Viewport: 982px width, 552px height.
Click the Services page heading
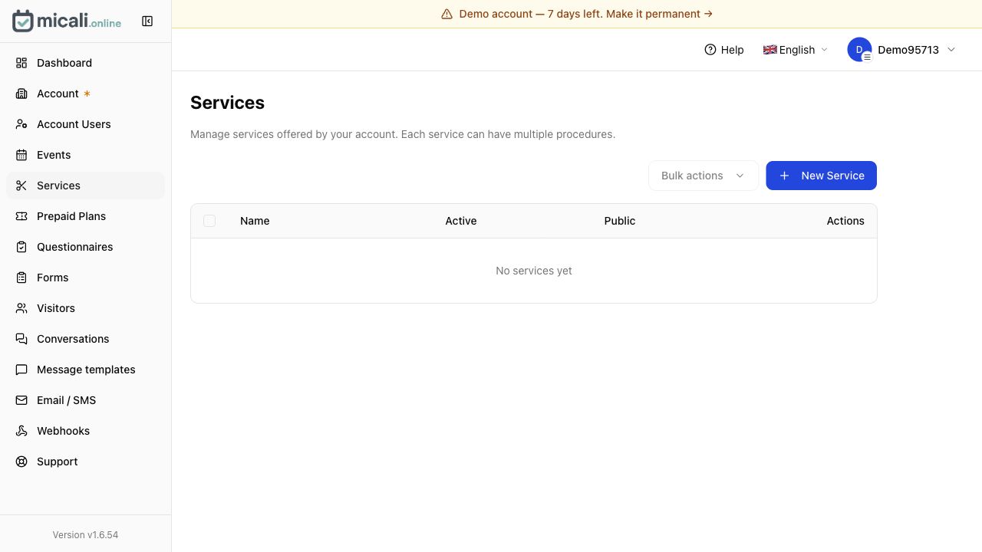point(227,103)
